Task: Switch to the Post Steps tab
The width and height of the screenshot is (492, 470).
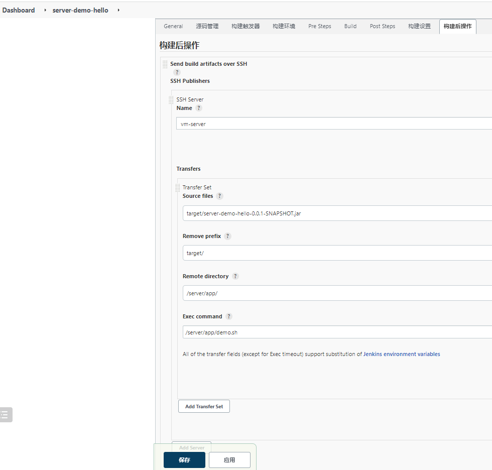Action: pos(382,26)
